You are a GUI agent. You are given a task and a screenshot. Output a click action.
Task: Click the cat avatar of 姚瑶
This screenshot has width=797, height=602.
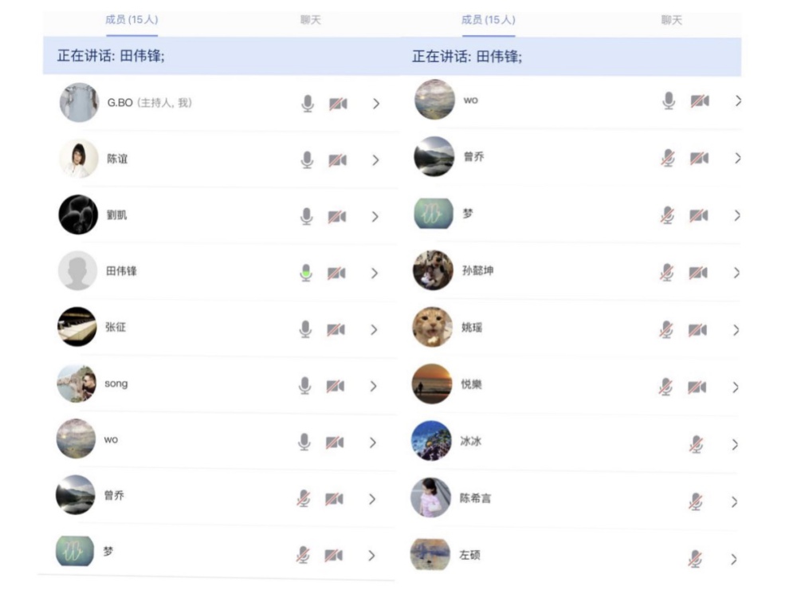432,327
